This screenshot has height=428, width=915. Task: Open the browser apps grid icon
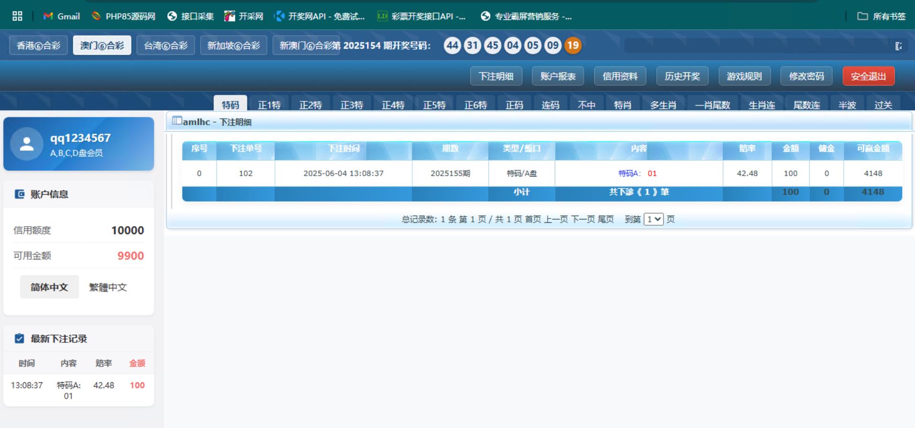18,16
